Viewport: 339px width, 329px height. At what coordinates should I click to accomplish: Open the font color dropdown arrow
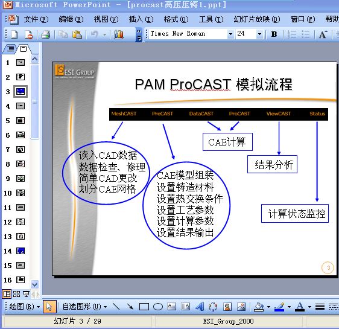tap(309, 307)
